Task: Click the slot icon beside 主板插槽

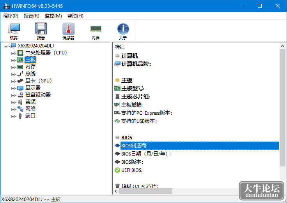Action: pyautogui.click(x=117, y=105)
